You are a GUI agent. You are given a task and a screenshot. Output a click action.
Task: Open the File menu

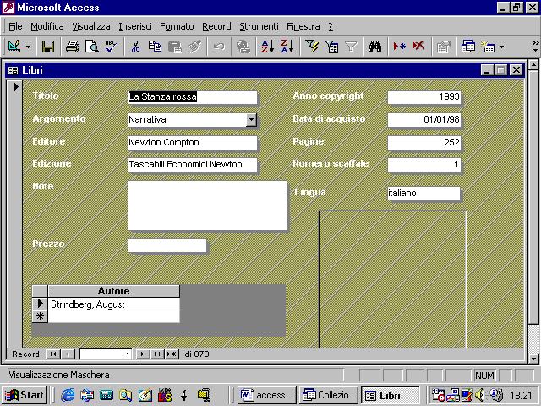[x=15, y=26]
